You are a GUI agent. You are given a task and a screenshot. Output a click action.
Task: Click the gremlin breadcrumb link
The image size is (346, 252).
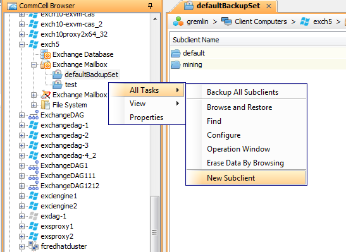pyautogui.click(x=197, y=21)
